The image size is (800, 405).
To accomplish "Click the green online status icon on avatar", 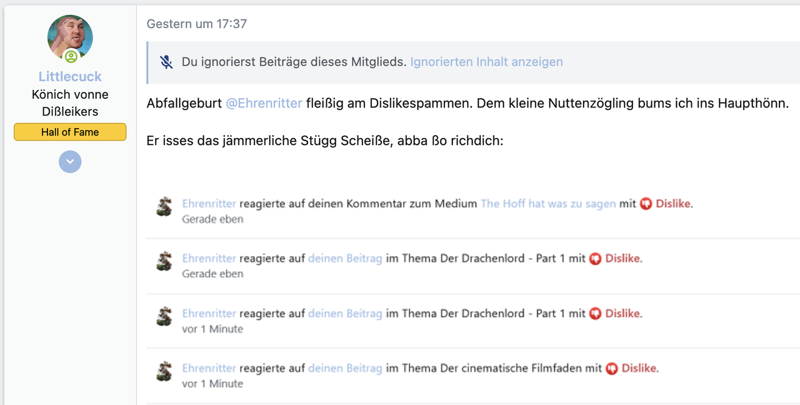I will [x=71, y=57].
